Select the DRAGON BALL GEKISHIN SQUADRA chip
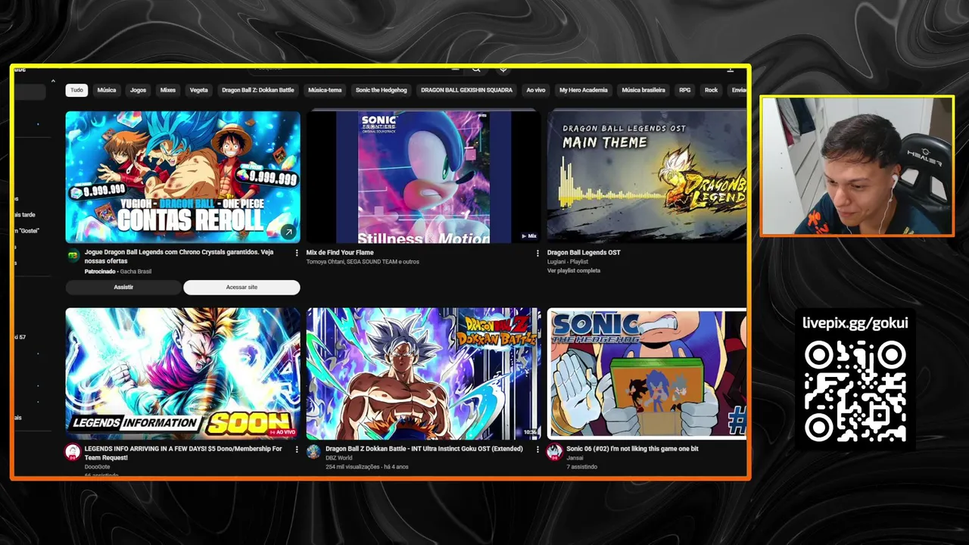The image size is (969, 545). [466, 90]
